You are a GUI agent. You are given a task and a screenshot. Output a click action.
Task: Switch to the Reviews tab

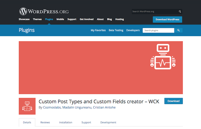[x=45, y=122]
